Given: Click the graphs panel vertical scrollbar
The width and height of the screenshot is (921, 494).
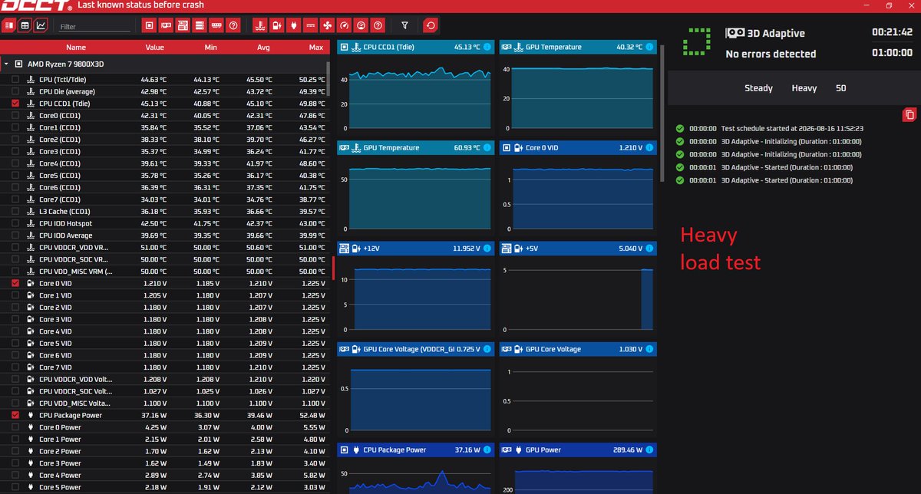Looking at the screenshot, I should pos(662,113).
